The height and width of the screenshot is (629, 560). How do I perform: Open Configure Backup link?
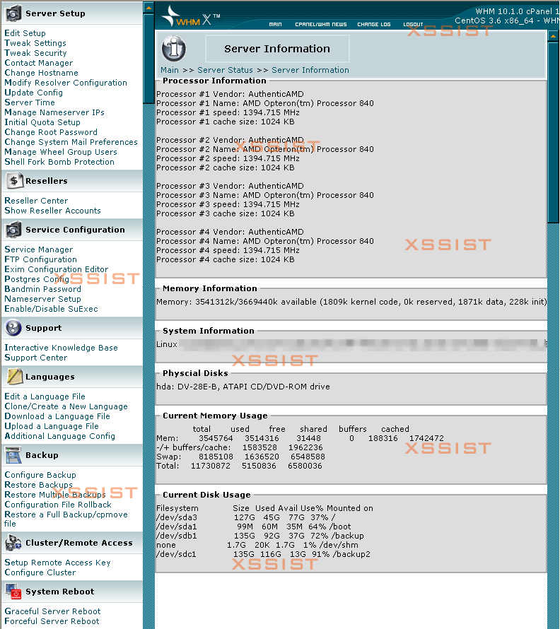40,475
